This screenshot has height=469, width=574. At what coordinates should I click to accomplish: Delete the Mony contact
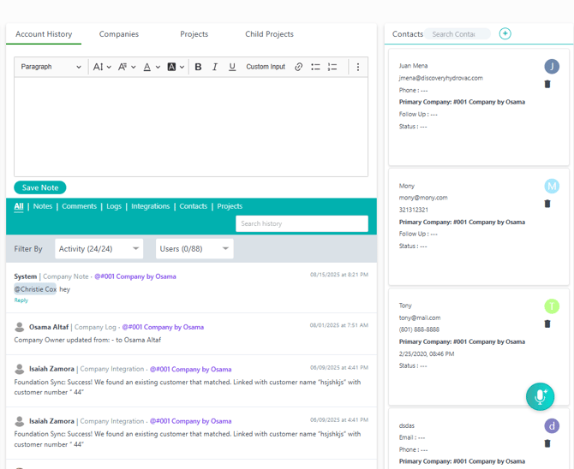(x=547, y=204)
